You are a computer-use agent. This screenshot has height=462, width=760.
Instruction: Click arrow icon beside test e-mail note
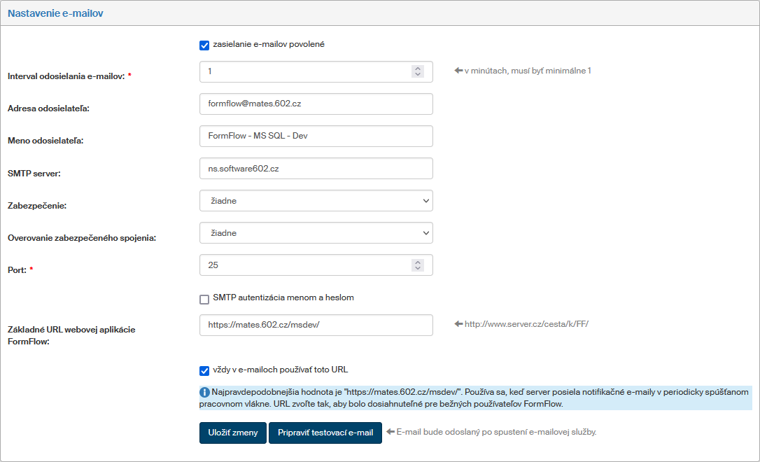[390, 432]
